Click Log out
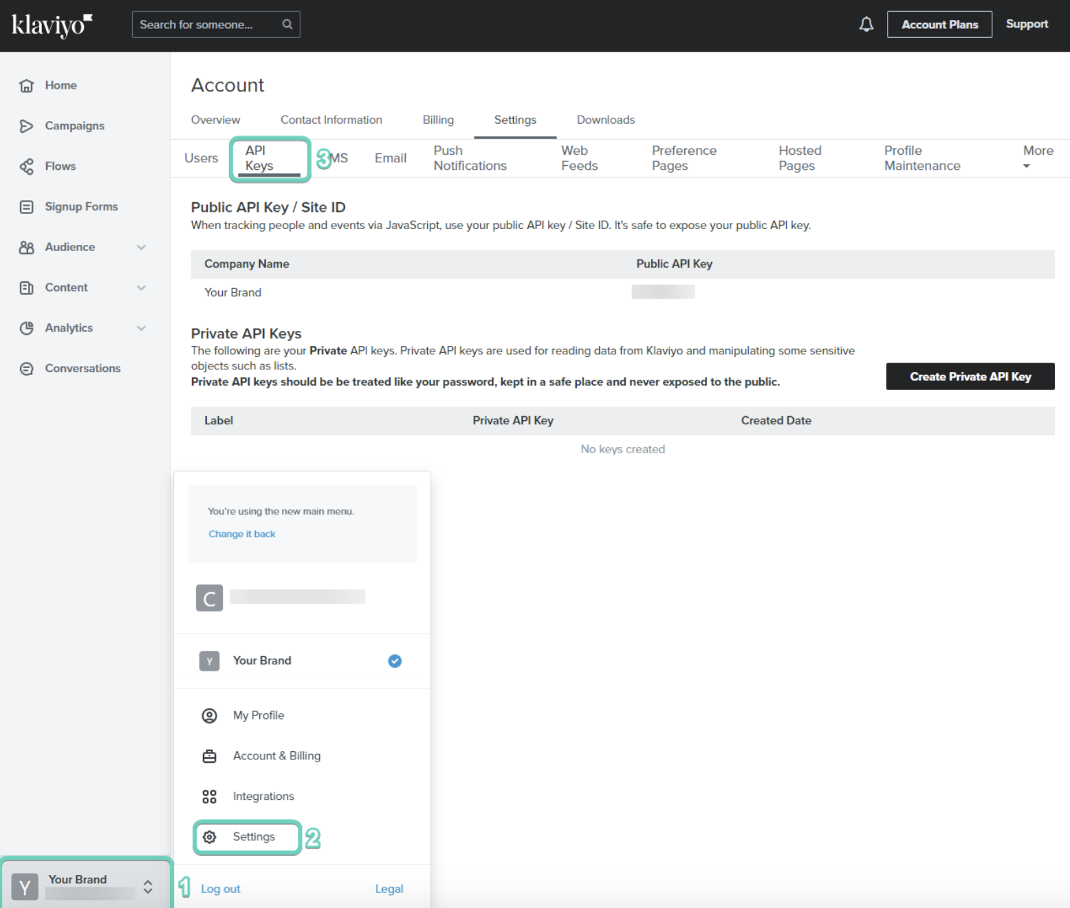This screenshot has height=908, width=1070. (x=221, y=889)
